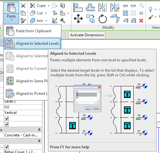
Task: Click the Split Element icon
Action: click(125, 6)
